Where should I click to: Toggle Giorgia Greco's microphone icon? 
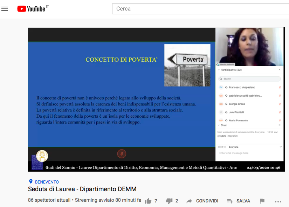(x=280, y=104)
